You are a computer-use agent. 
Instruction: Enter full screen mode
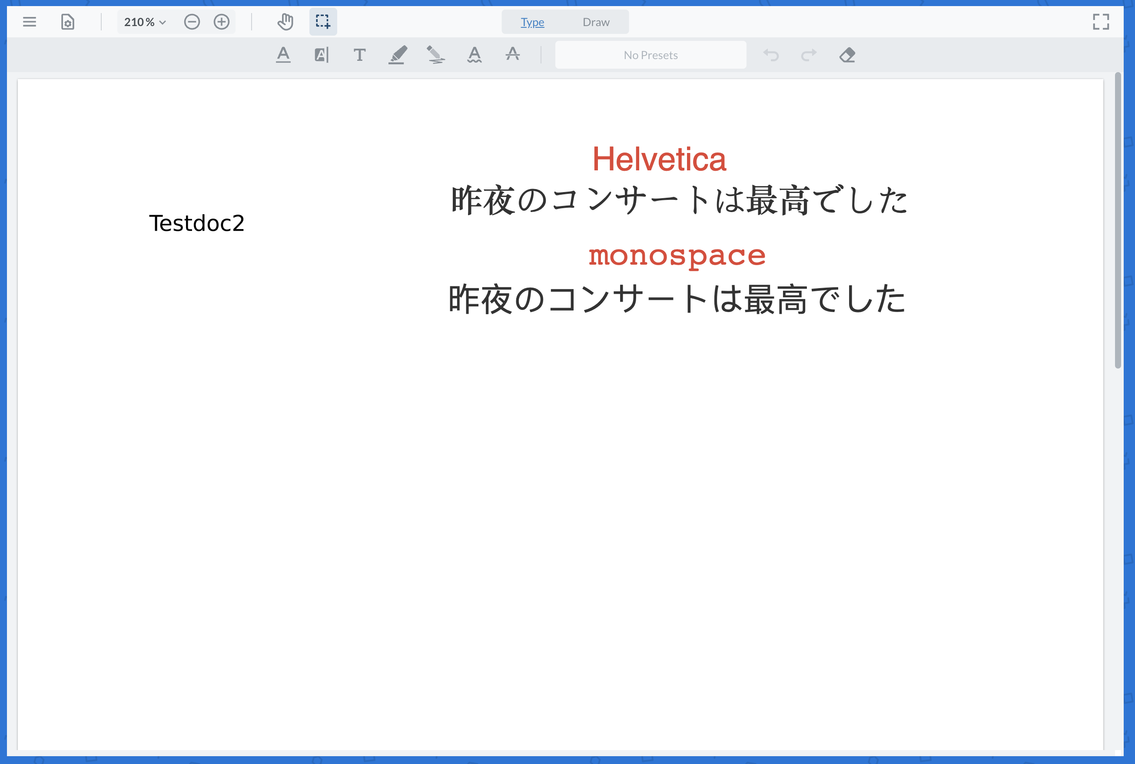1101,22
